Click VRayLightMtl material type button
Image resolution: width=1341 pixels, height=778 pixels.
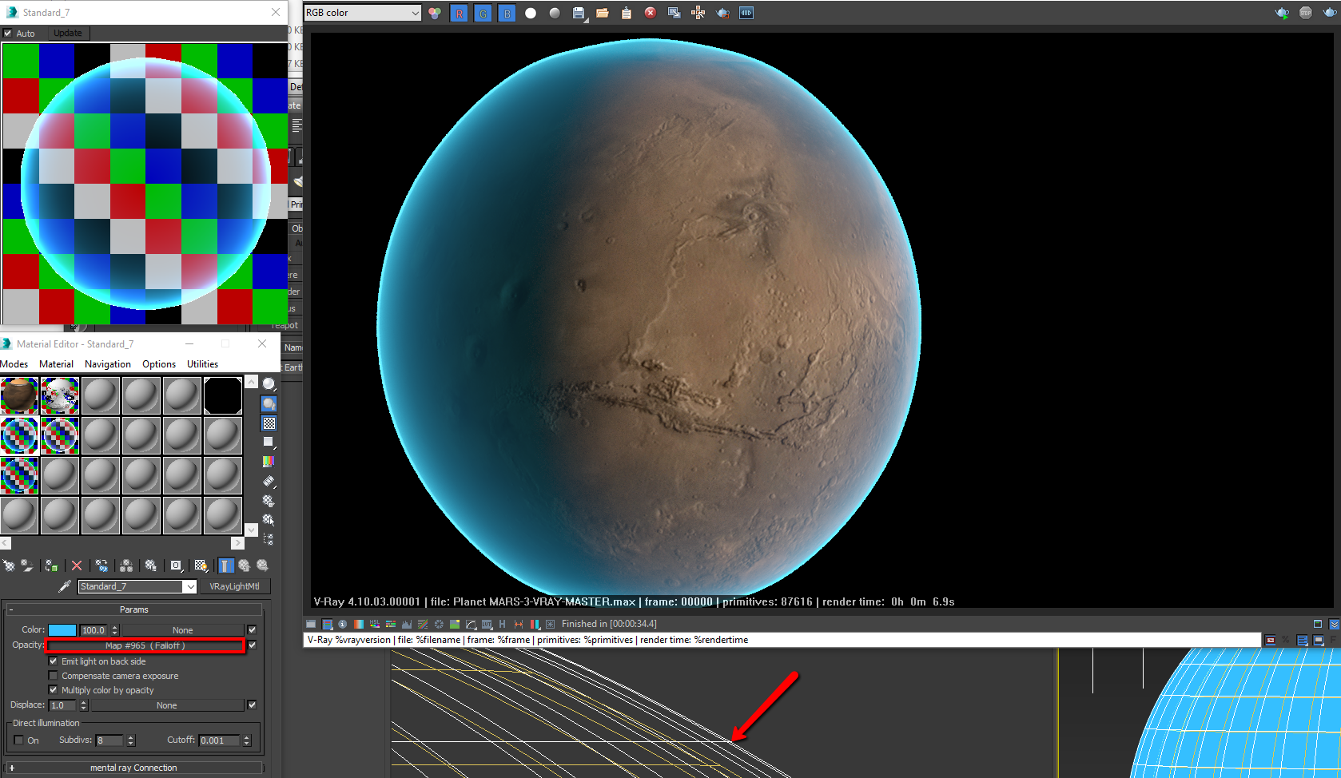pos(234,586)
